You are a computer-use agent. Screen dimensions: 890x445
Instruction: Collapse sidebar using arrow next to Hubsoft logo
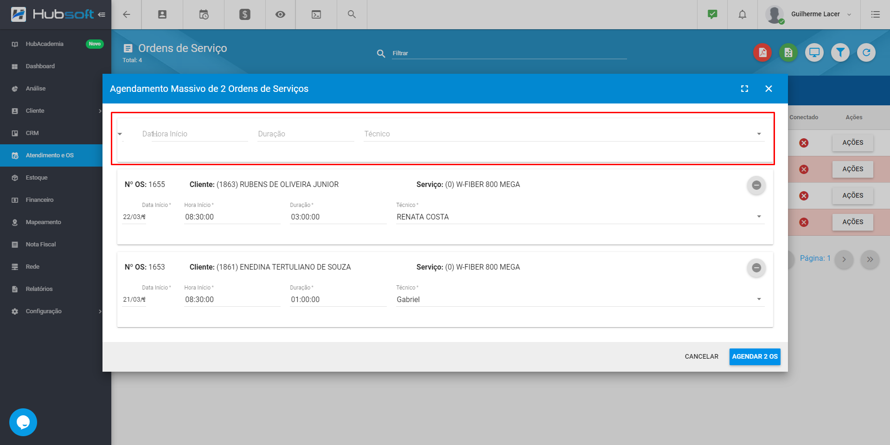[x=102, y=14]
